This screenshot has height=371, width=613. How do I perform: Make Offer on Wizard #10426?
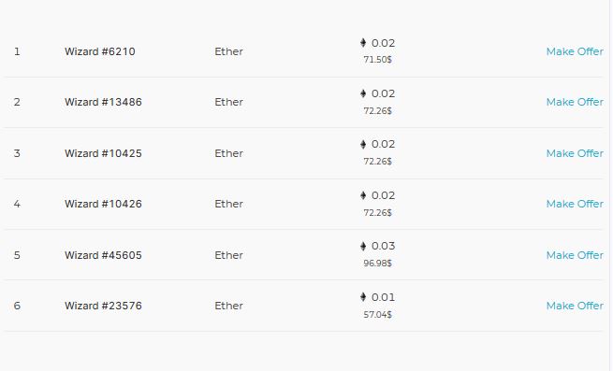tap(575, 204)
